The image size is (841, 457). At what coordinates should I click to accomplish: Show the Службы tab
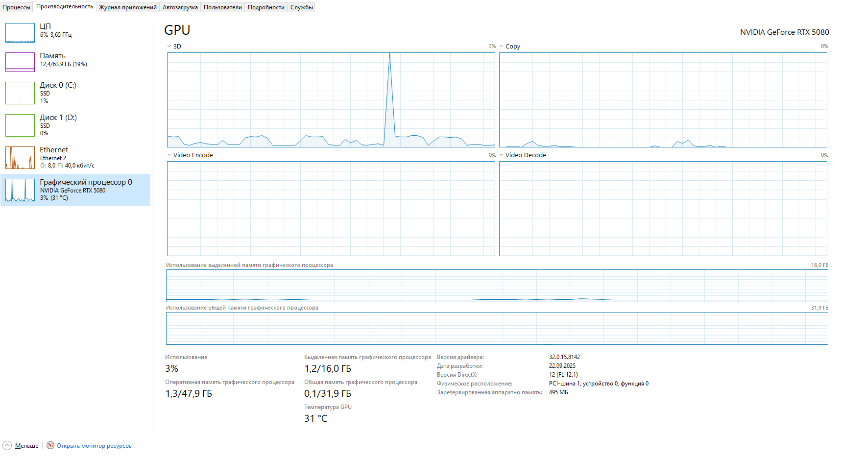click(302, 7)
